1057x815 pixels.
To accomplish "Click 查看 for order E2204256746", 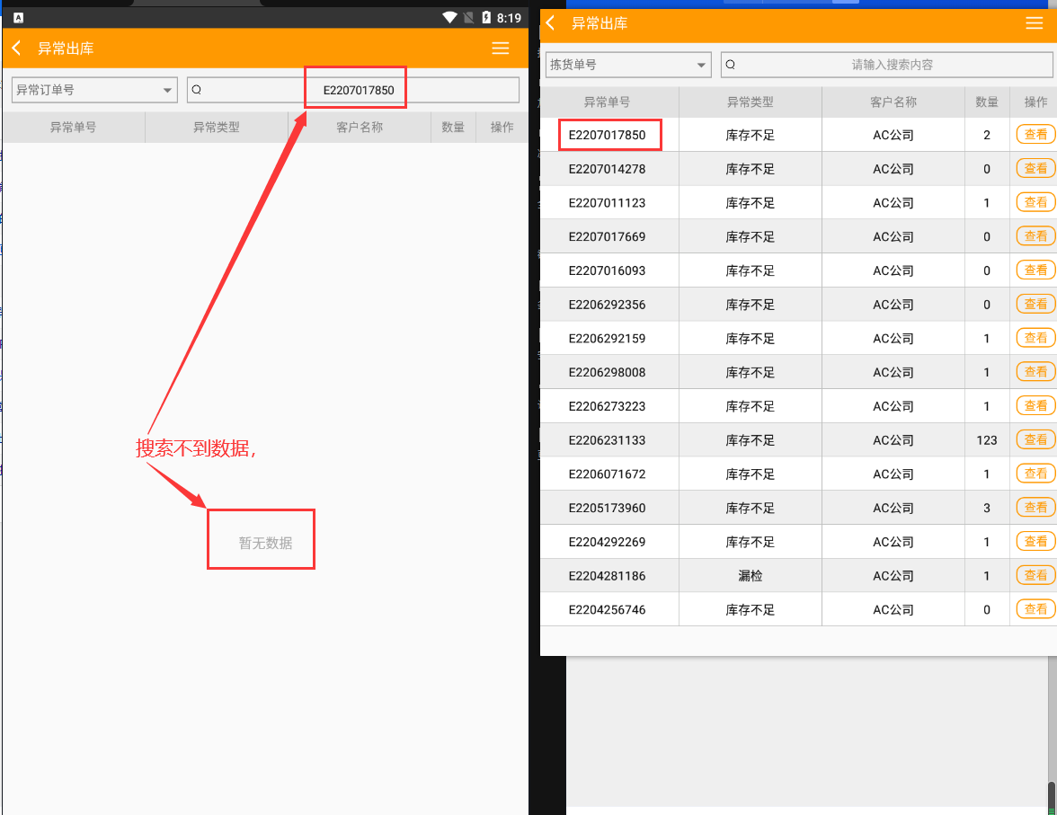I will (x=1035, y=609).
